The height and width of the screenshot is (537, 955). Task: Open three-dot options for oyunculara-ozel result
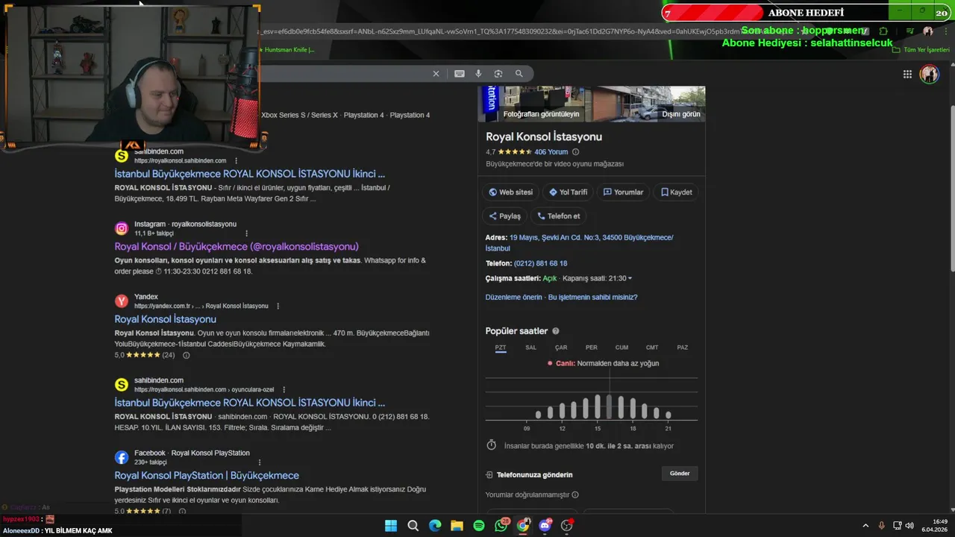click(284, 389)
